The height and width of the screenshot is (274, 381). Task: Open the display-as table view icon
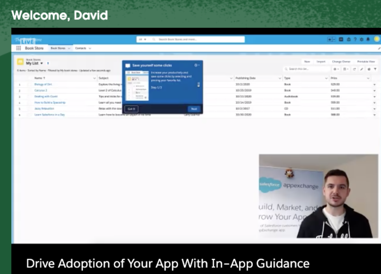tap(346, 69)
